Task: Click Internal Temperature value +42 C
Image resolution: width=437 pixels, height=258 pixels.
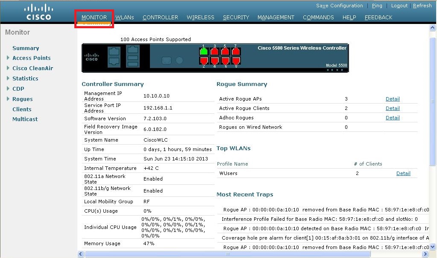Action: [151, 168]
